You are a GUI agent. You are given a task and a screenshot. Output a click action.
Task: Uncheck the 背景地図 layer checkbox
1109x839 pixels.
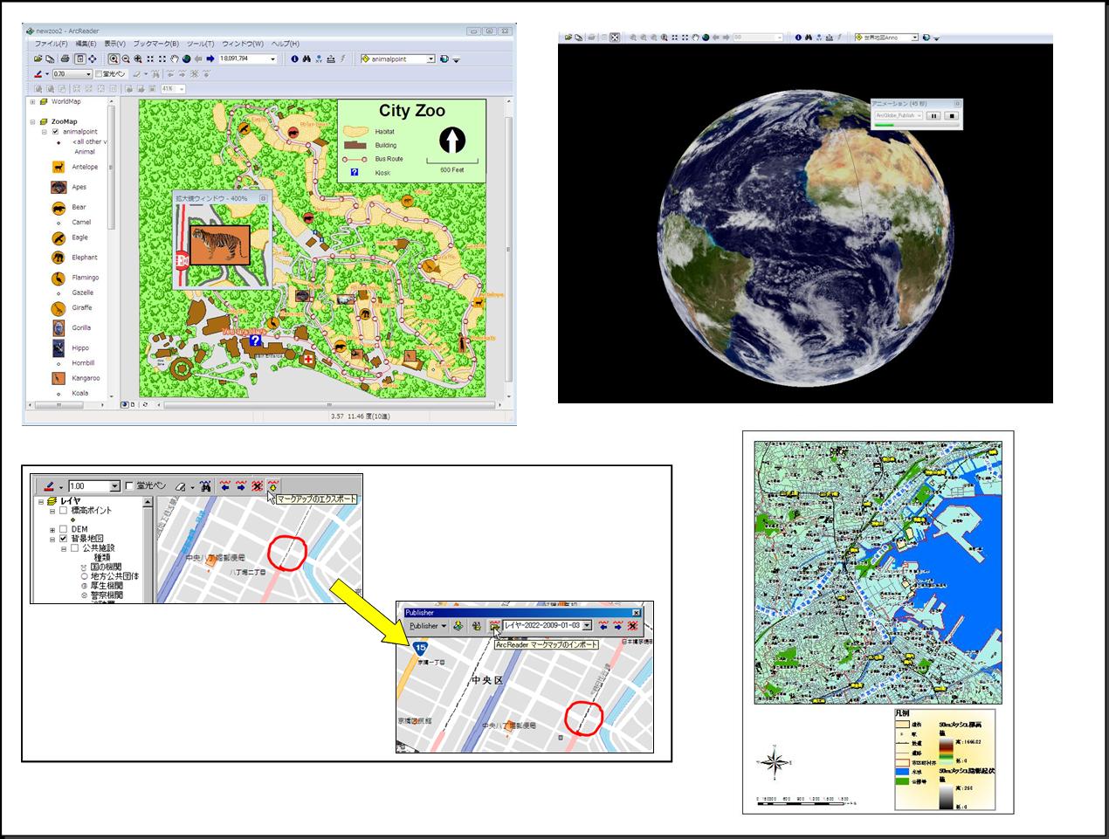click(x=63, y=539)
